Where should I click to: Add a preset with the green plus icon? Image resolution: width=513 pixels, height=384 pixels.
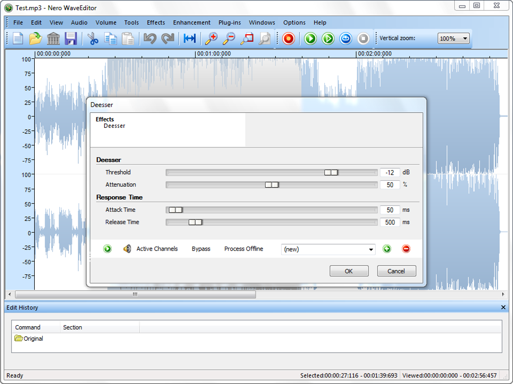387,249
